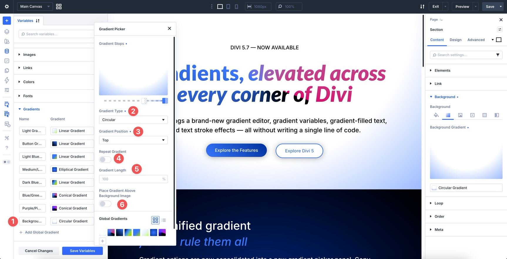Screen dimensions: 507x259
Task: Click Explore Divi 5 button
Action: coord(299,151)
